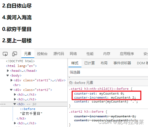The width and height of the screenshot is (148, 127).
Task: Click the 筛选器 filter input field
Action: (108, 72)
